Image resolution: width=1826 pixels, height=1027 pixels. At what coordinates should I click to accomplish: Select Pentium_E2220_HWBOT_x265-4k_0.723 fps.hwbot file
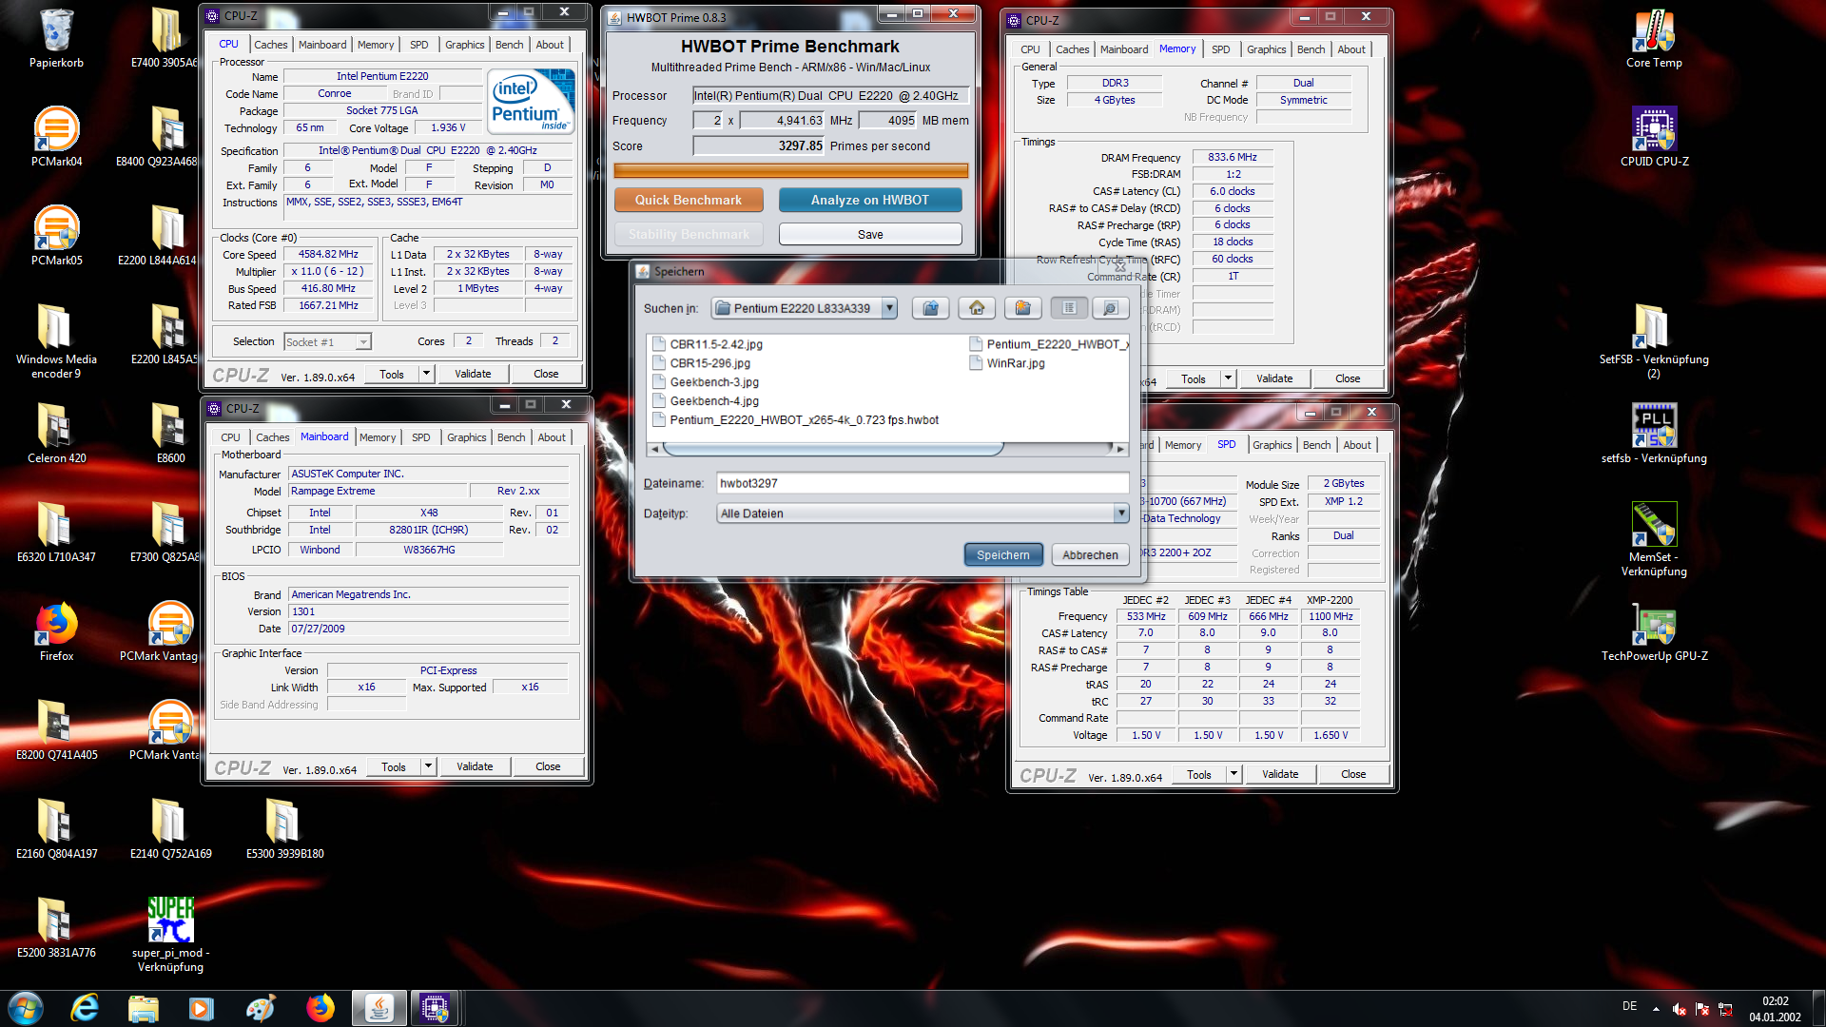[x=796, y=420]
